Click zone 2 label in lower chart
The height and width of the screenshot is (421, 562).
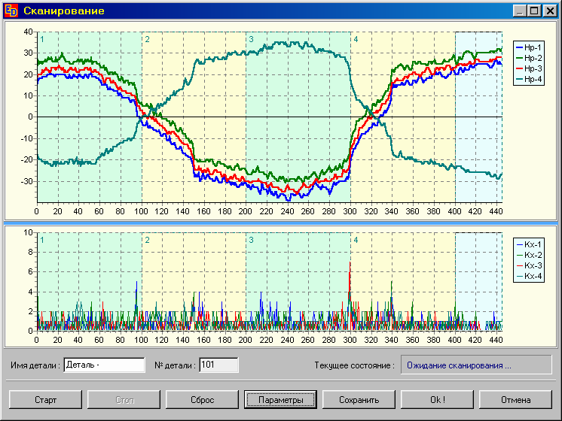tap(147, 240)
